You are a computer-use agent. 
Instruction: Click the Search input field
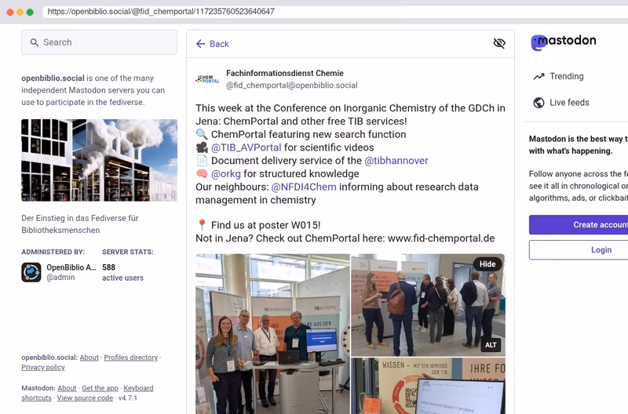coord(100,42)
